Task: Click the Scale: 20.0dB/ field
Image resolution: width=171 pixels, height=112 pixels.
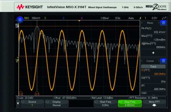Action: tap(34, 98)
